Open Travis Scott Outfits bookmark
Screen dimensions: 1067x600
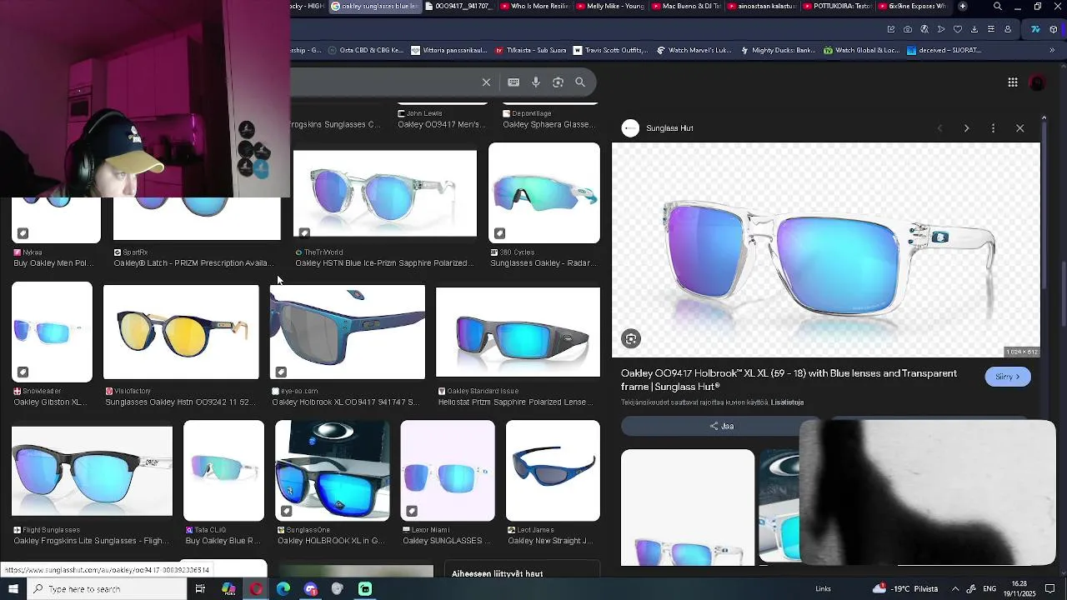610,50
